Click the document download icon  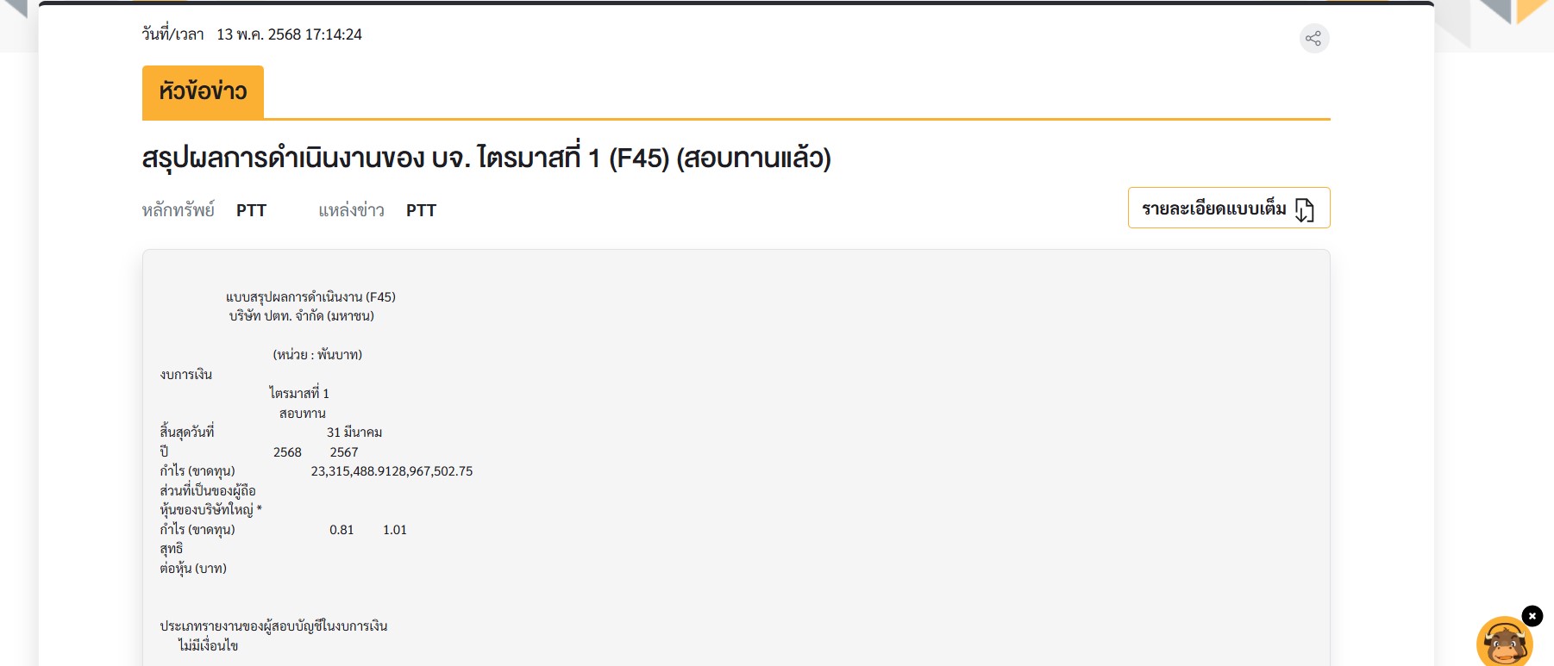(x=1304, y=209)
